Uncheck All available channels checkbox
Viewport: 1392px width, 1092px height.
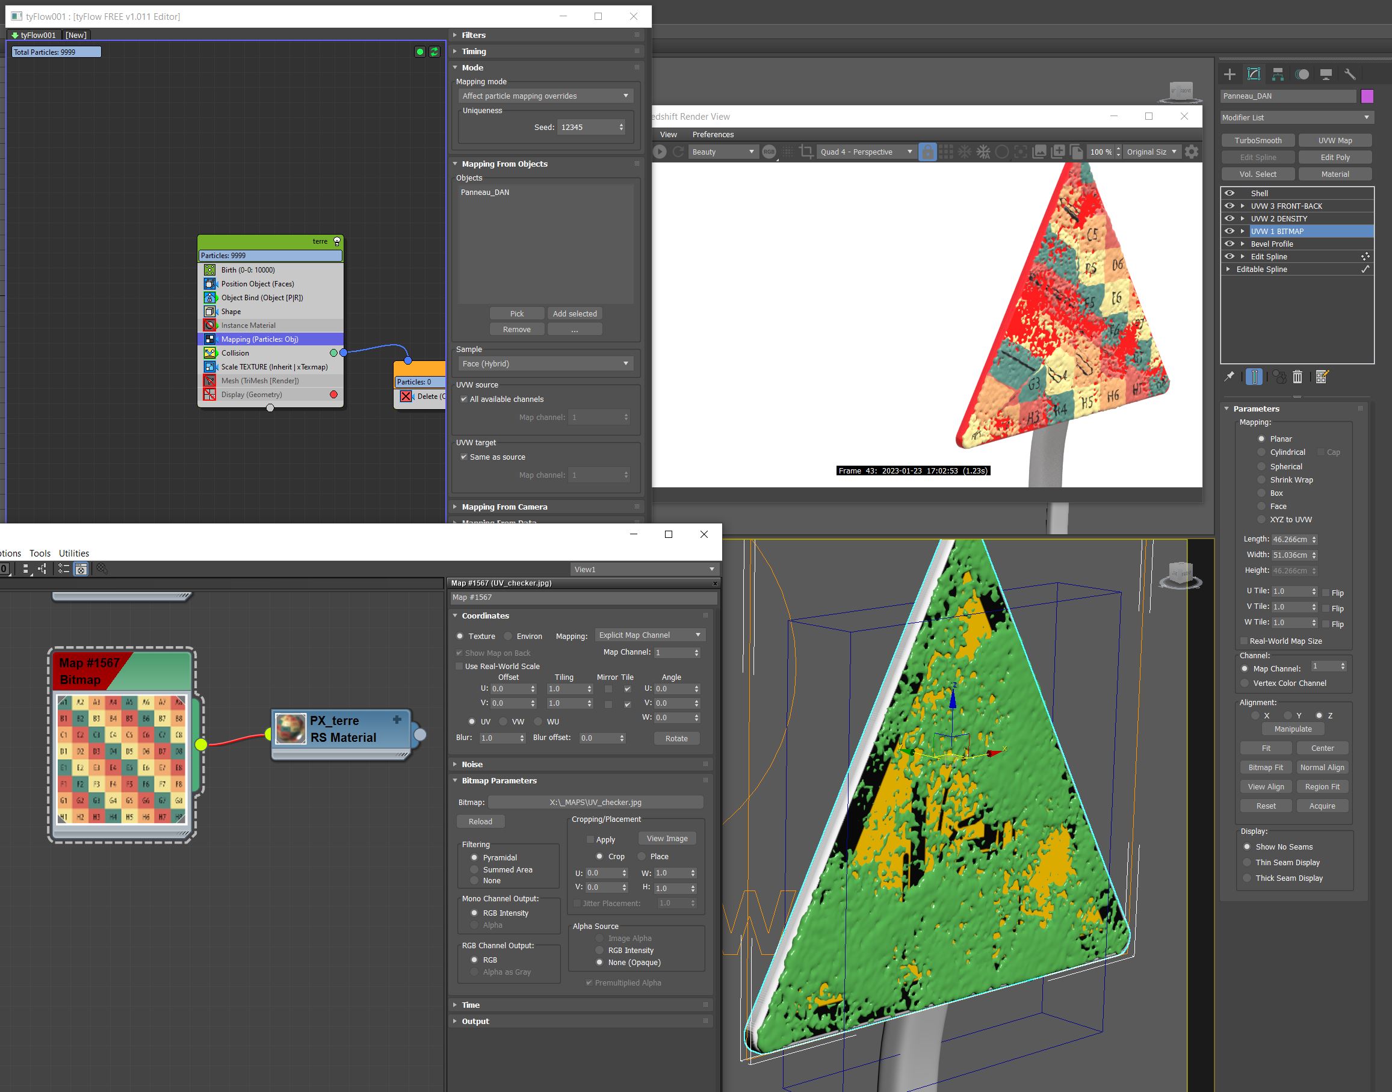463,399
